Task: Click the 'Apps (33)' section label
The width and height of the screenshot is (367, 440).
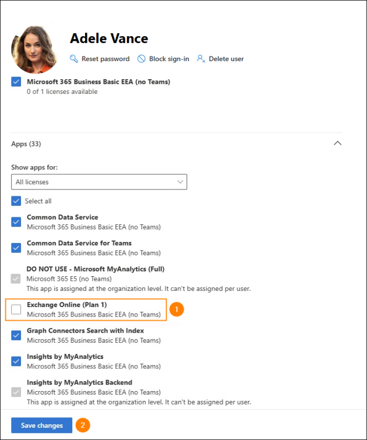Action: click(26, 144)
